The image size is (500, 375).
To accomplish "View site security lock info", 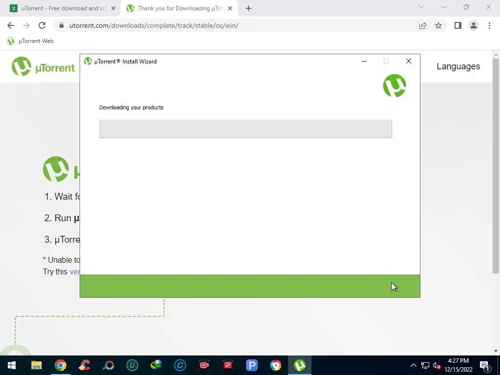I will coord(62,25).
